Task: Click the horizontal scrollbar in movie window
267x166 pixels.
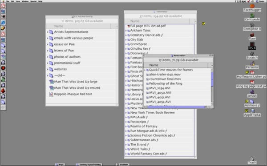Action: [x=176, y=107]
